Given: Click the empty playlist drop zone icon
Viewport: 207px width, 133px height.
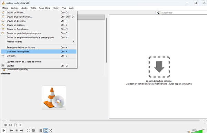Looking at the screenshot, I should [159, 67].
